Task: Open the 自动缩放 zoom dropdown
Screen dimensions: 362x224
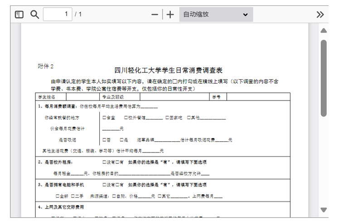Action: point(216,14)
